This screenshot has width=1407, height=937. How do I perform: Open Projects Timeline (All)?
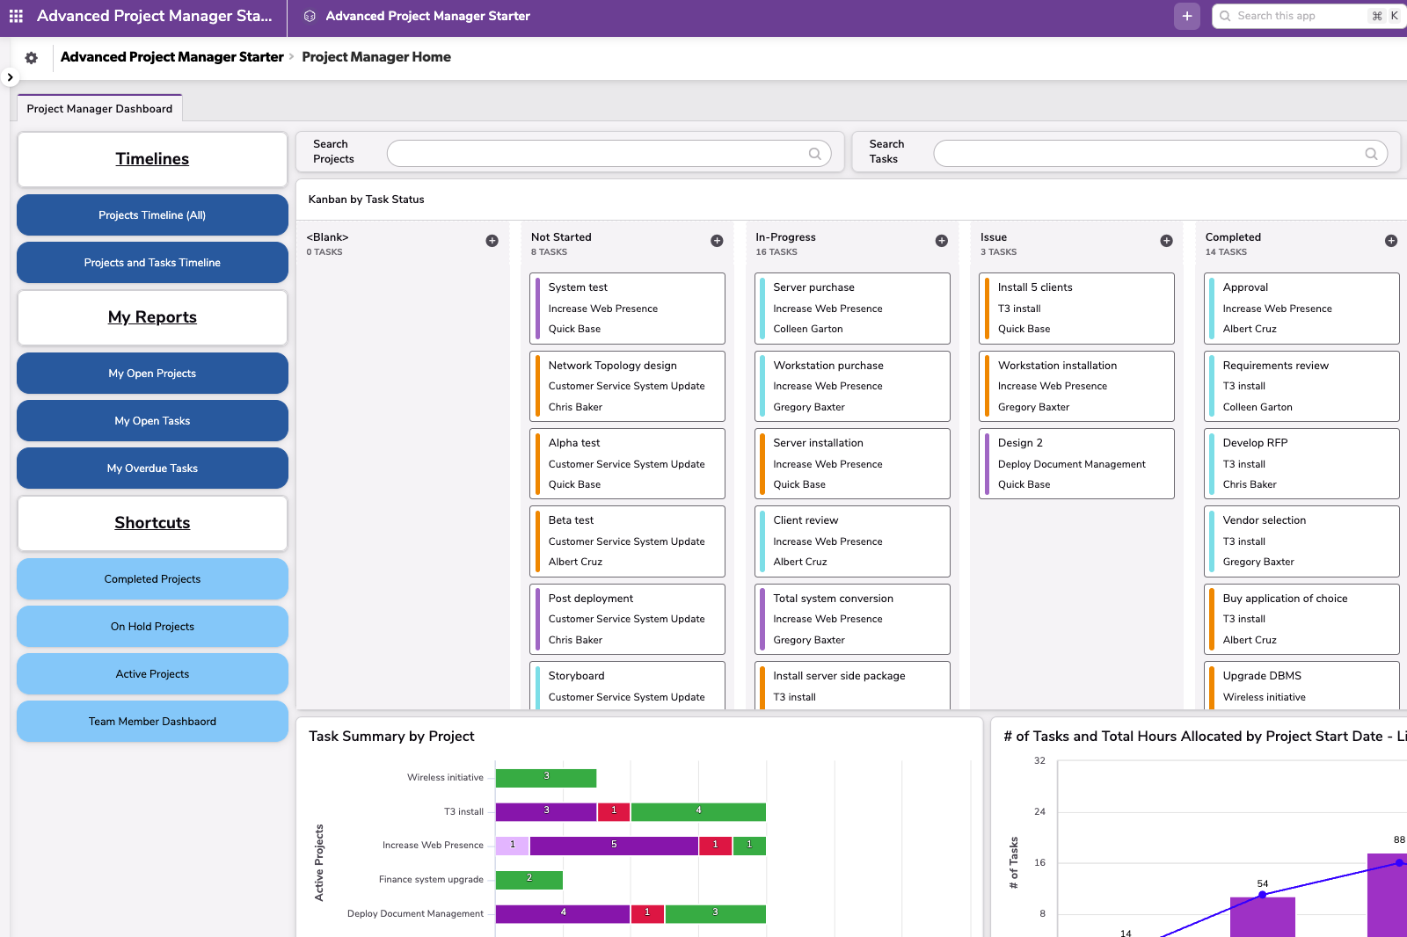pos(151,214)
